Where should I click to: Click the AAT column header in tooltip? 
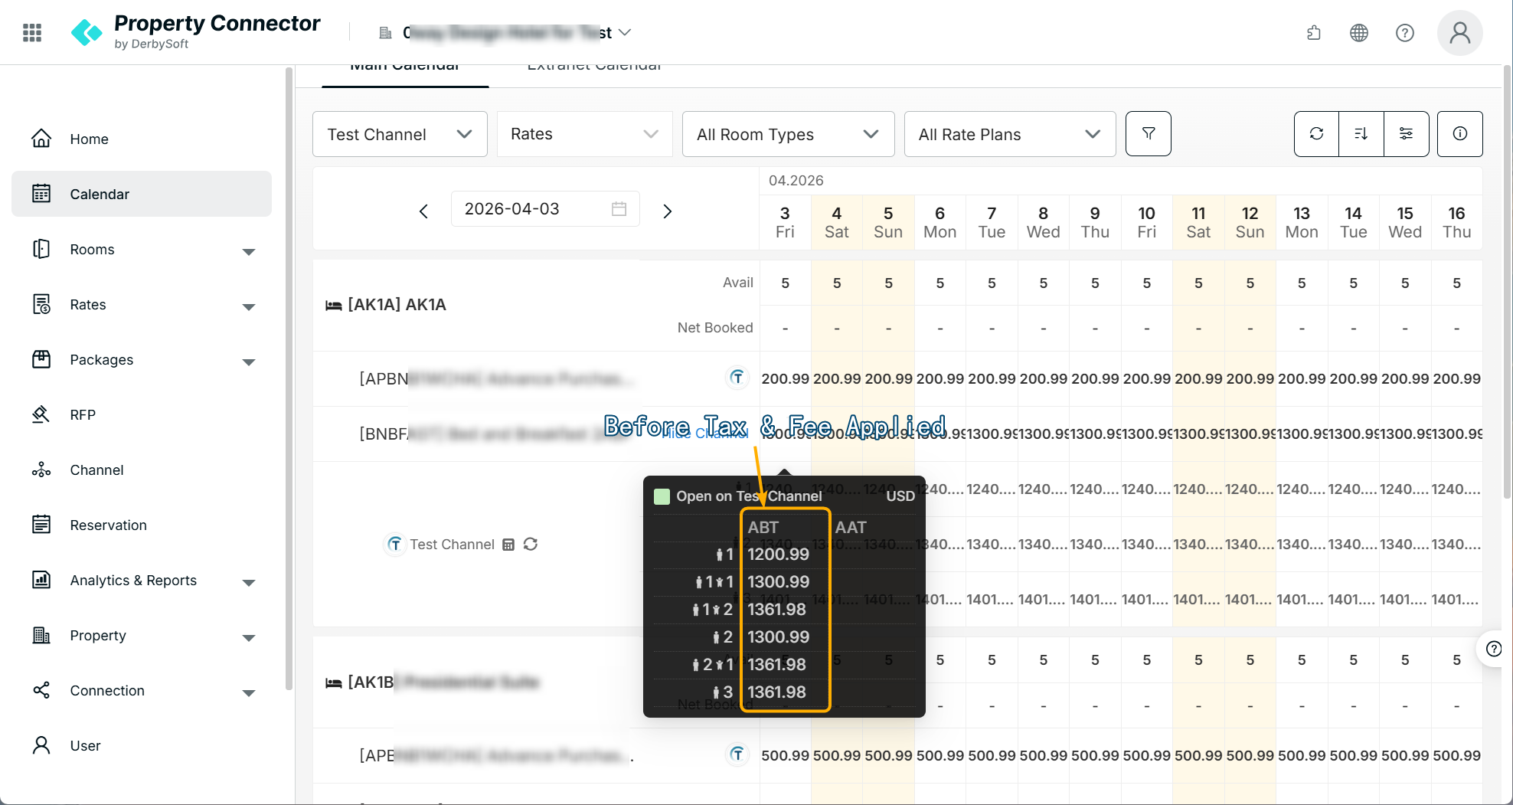tap(850, 527)
